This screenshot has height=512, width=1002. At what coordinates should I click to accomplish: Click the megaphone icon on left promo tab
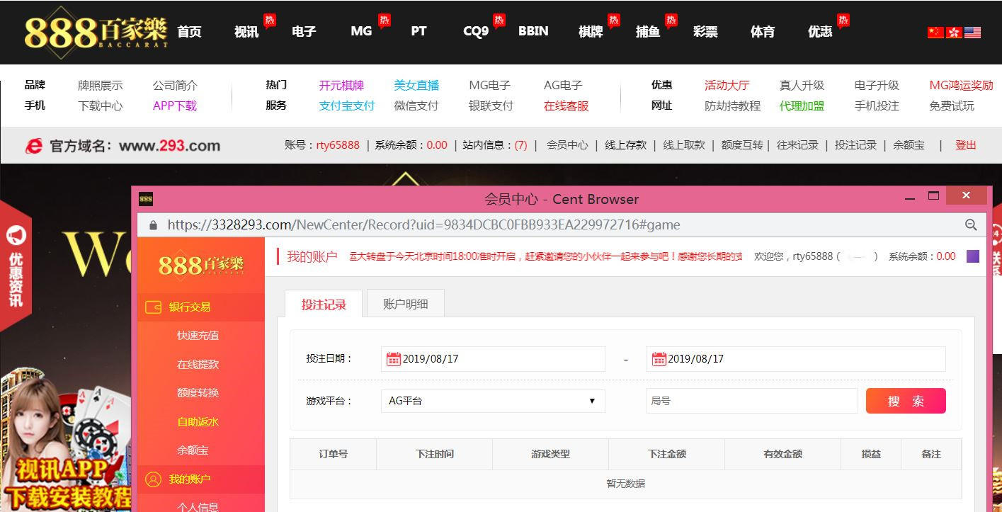pos(16,235)
